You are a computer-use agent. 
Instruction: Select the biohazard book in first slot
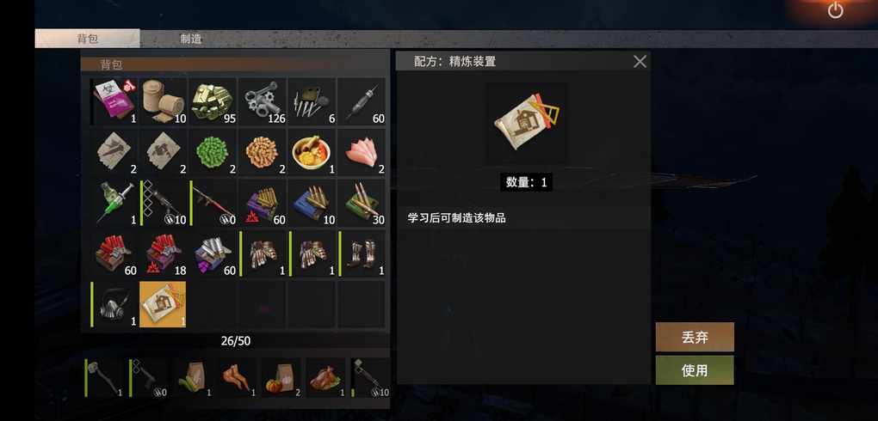pyautogui.click(x=114, y=101)
